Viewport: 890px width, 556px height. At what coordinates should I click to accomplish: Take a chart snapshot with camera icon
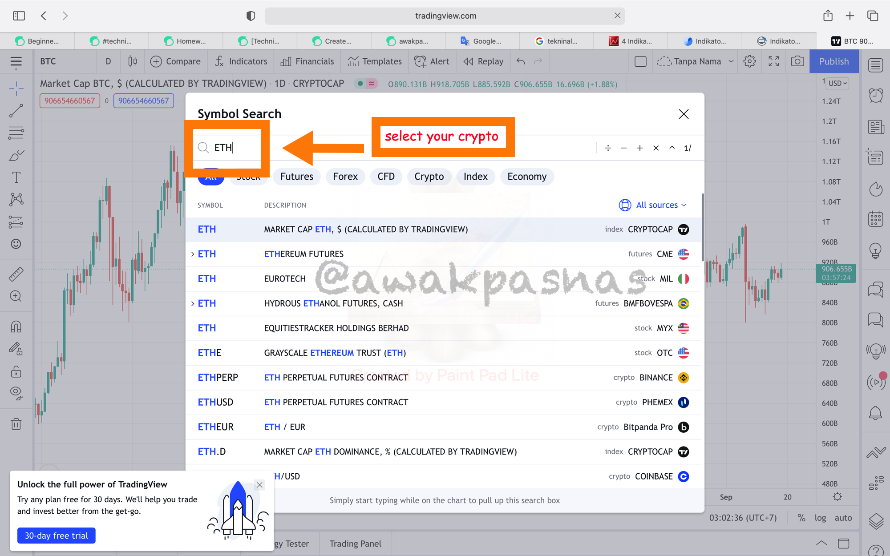[797, 61]
